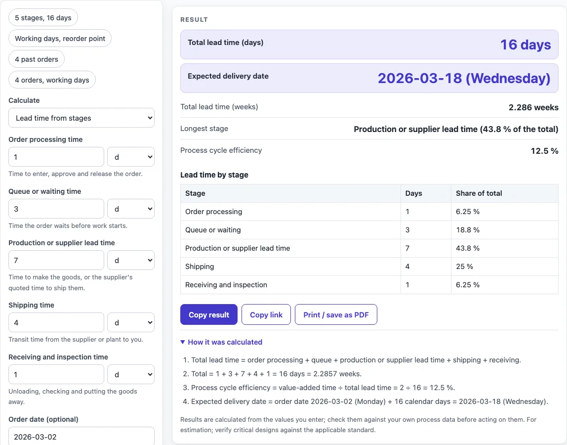This screenshot has height=445, width=567.
Task: Click the Days cell showing 7
Action: tap(426, 248)
